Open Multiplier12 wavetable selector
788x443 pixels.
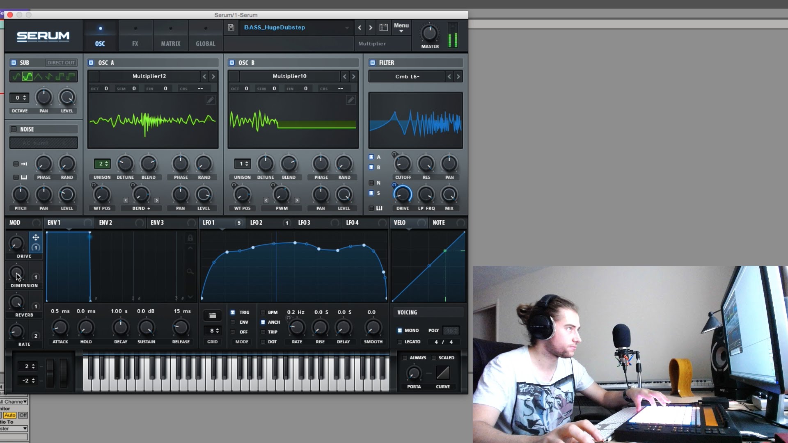point(149,76)
